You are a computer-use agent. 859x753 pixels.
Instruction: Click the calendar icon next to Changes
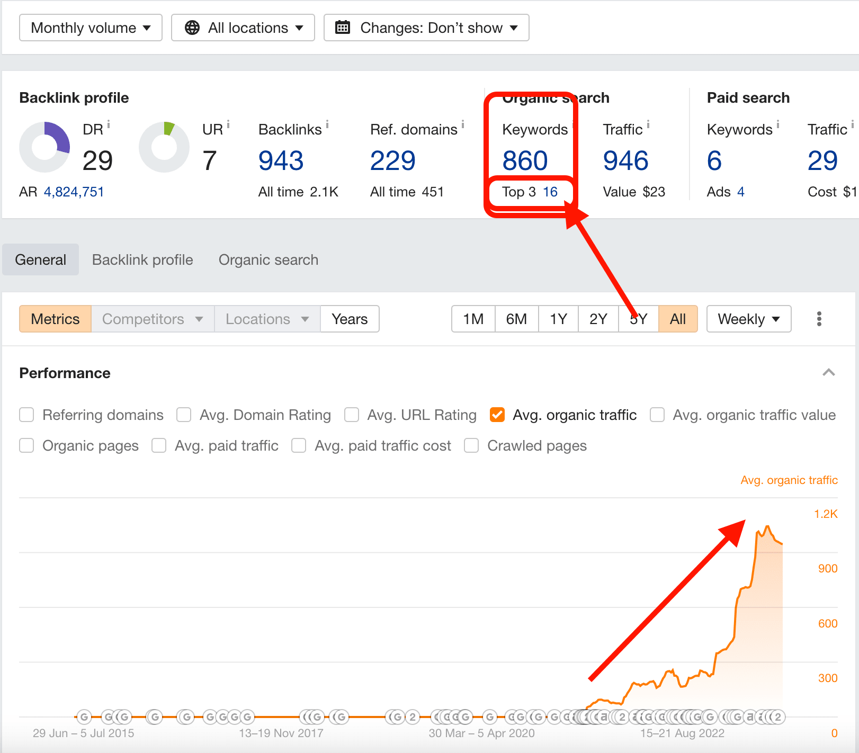(x=343, y=28)
